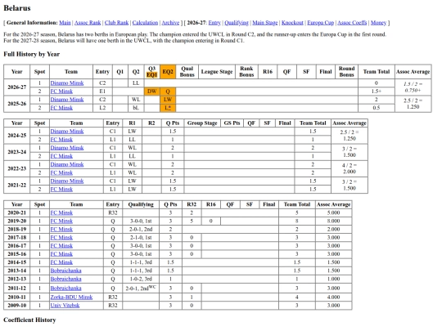The width and height of the screenshot is (442, 331).
Task: Click Dinamo Minsk in the 2024-25 row
Action: (67, 131)
